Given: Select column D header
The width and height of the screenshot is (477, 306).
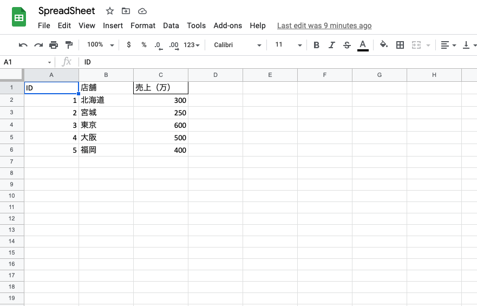Looking at the screenshot, I should pyautogui.click(x=215, y=75).
